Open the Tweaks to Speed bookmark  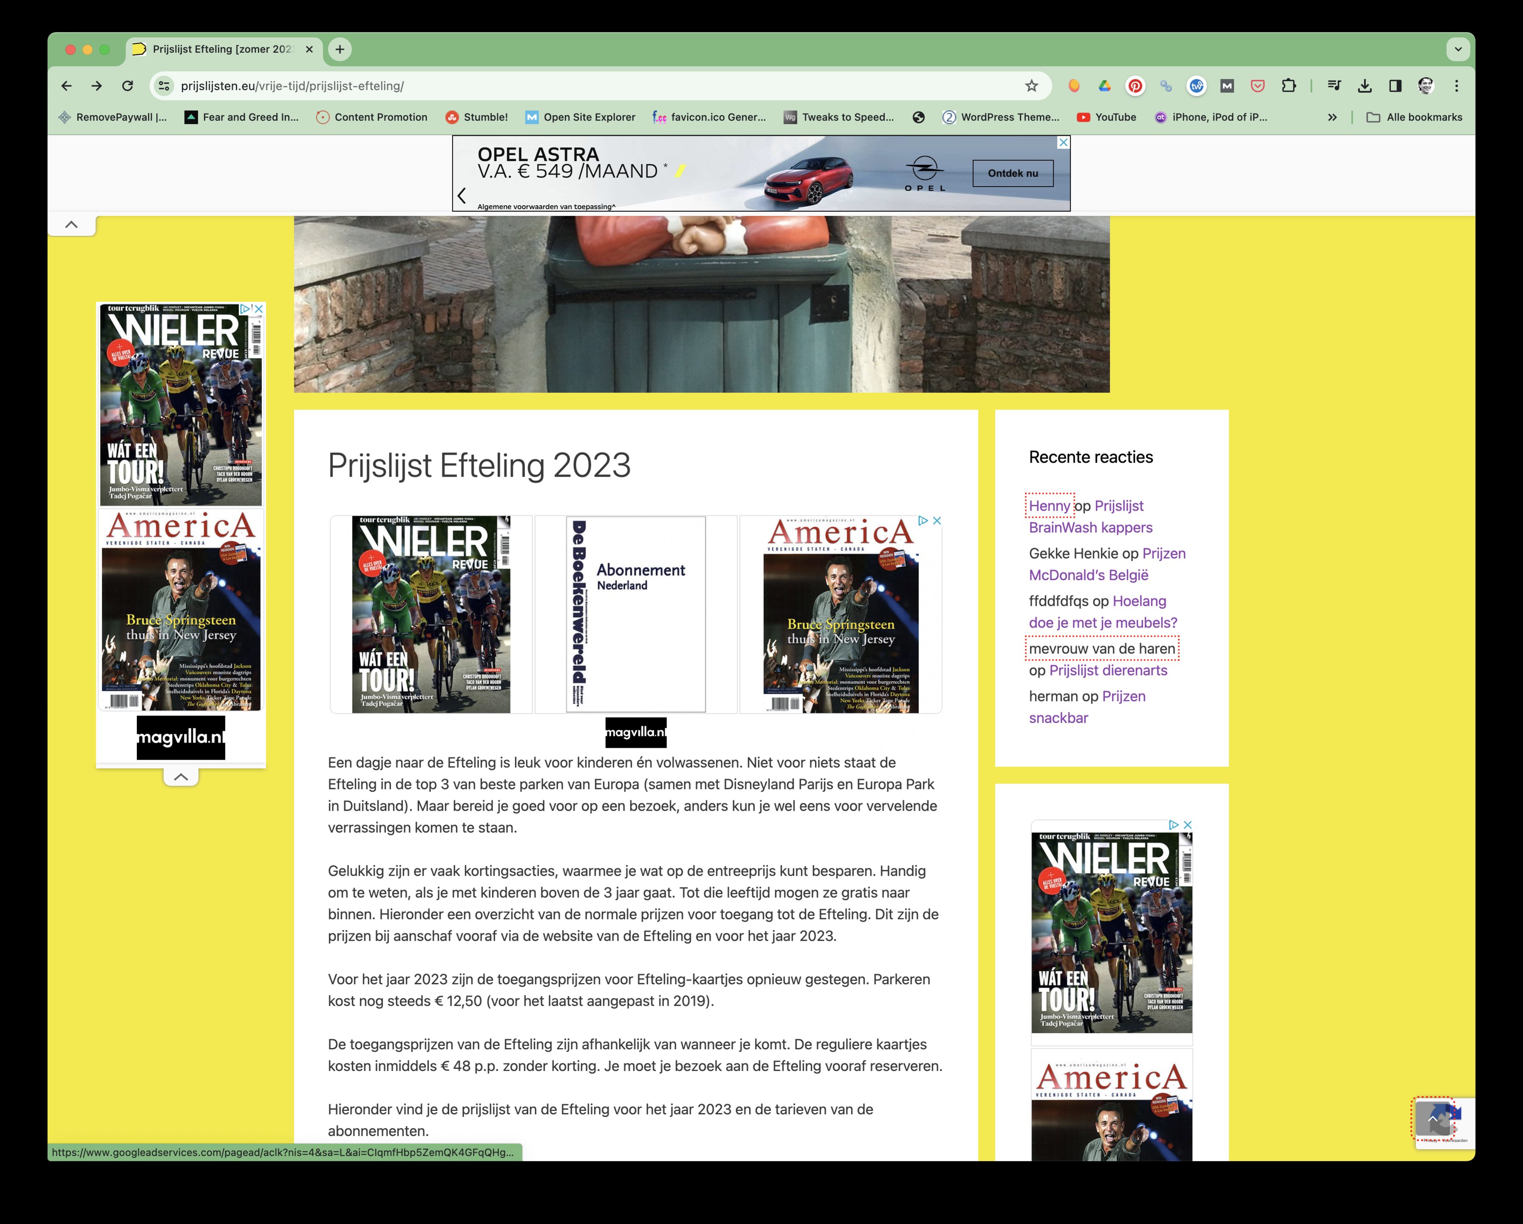tap(839, 117)
